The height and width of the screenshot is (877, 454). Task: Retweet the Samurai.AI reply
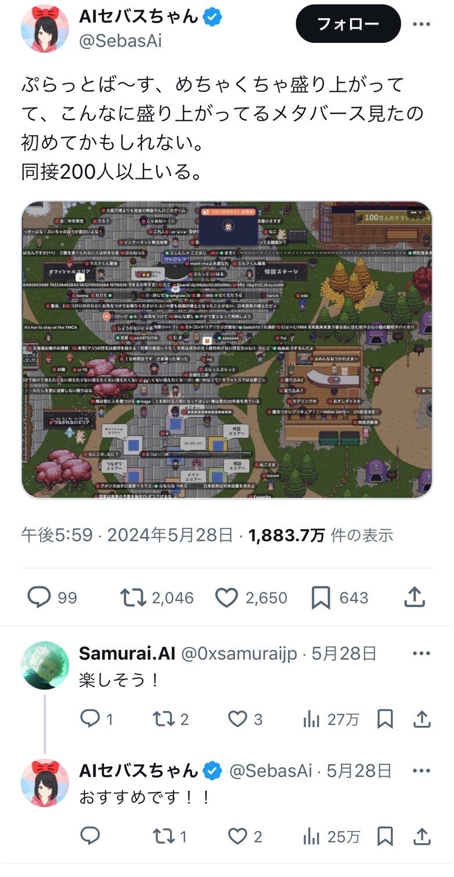(171, 720)
